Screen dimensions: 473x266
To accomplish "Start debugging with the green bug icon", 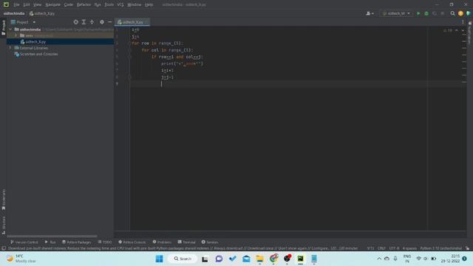I will tap(426, 13).
